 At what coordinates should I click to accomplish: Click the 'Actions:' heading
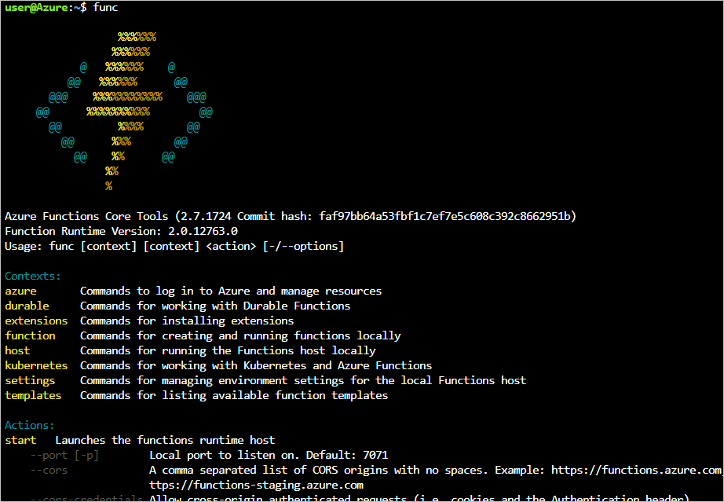pos(30,425)
